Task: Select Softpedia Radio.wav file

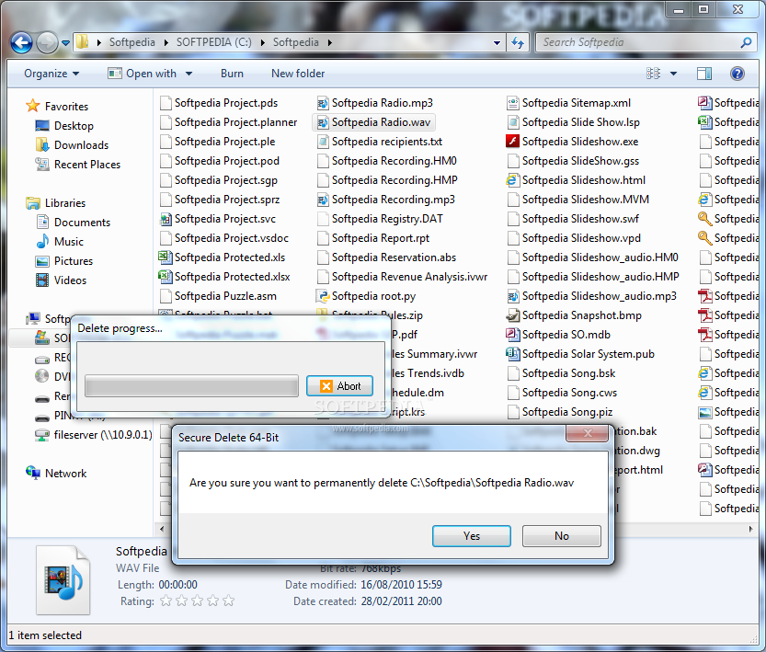Action: pyautogui.click(x=373, y=122)
